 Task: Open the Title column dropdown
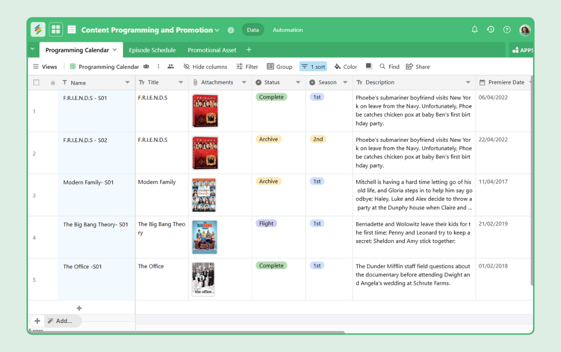coord(180,82)
